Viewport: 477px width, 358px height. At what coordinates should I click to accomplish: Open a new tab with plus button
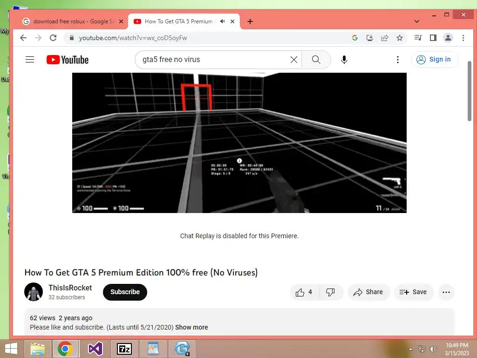250,21
